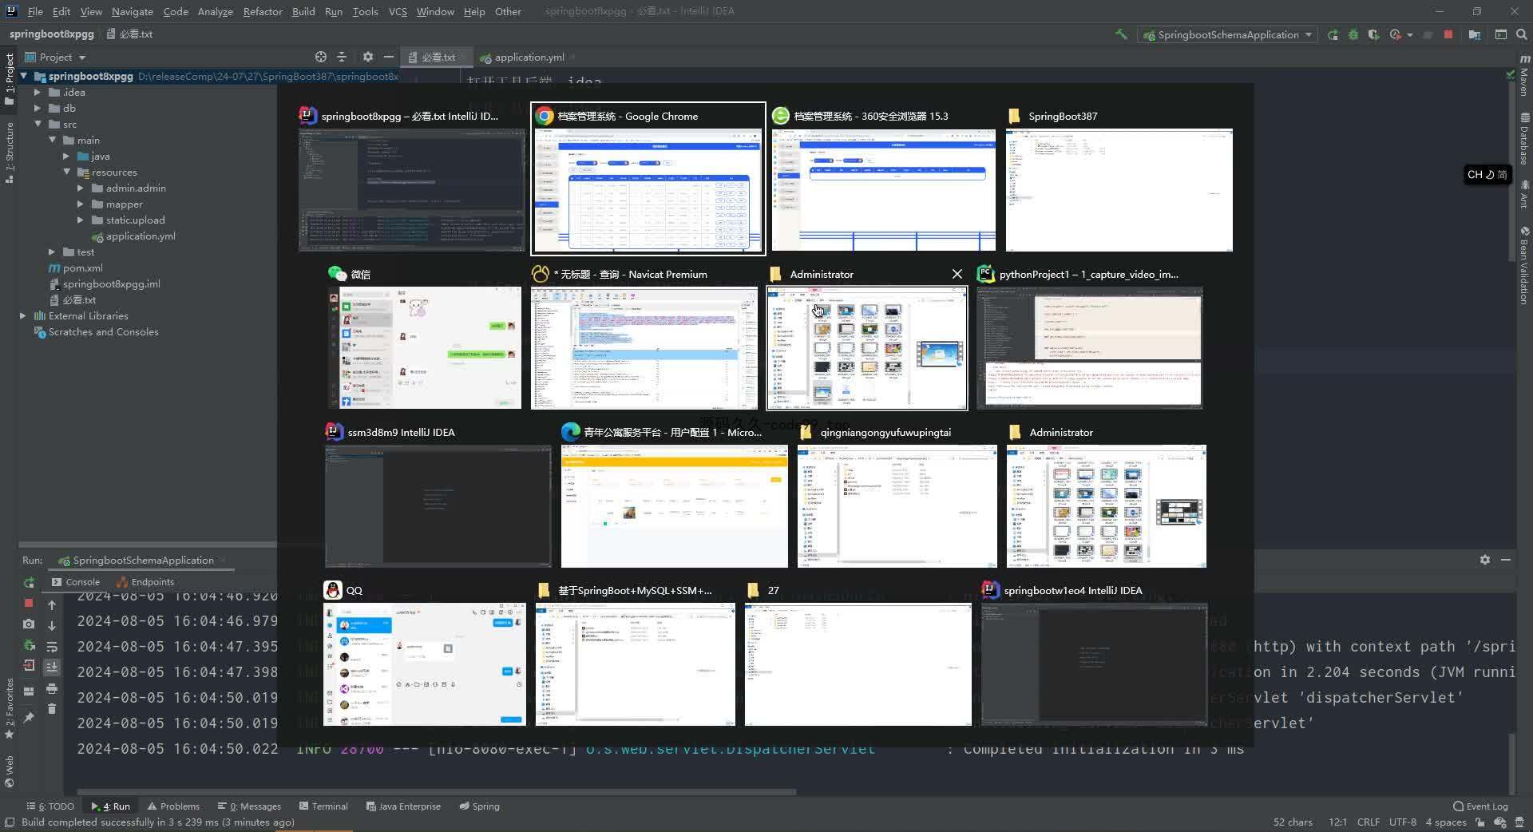Open the Java Enterprise tool window
Screen dimensions: 1533x832
tap(403, 806)
